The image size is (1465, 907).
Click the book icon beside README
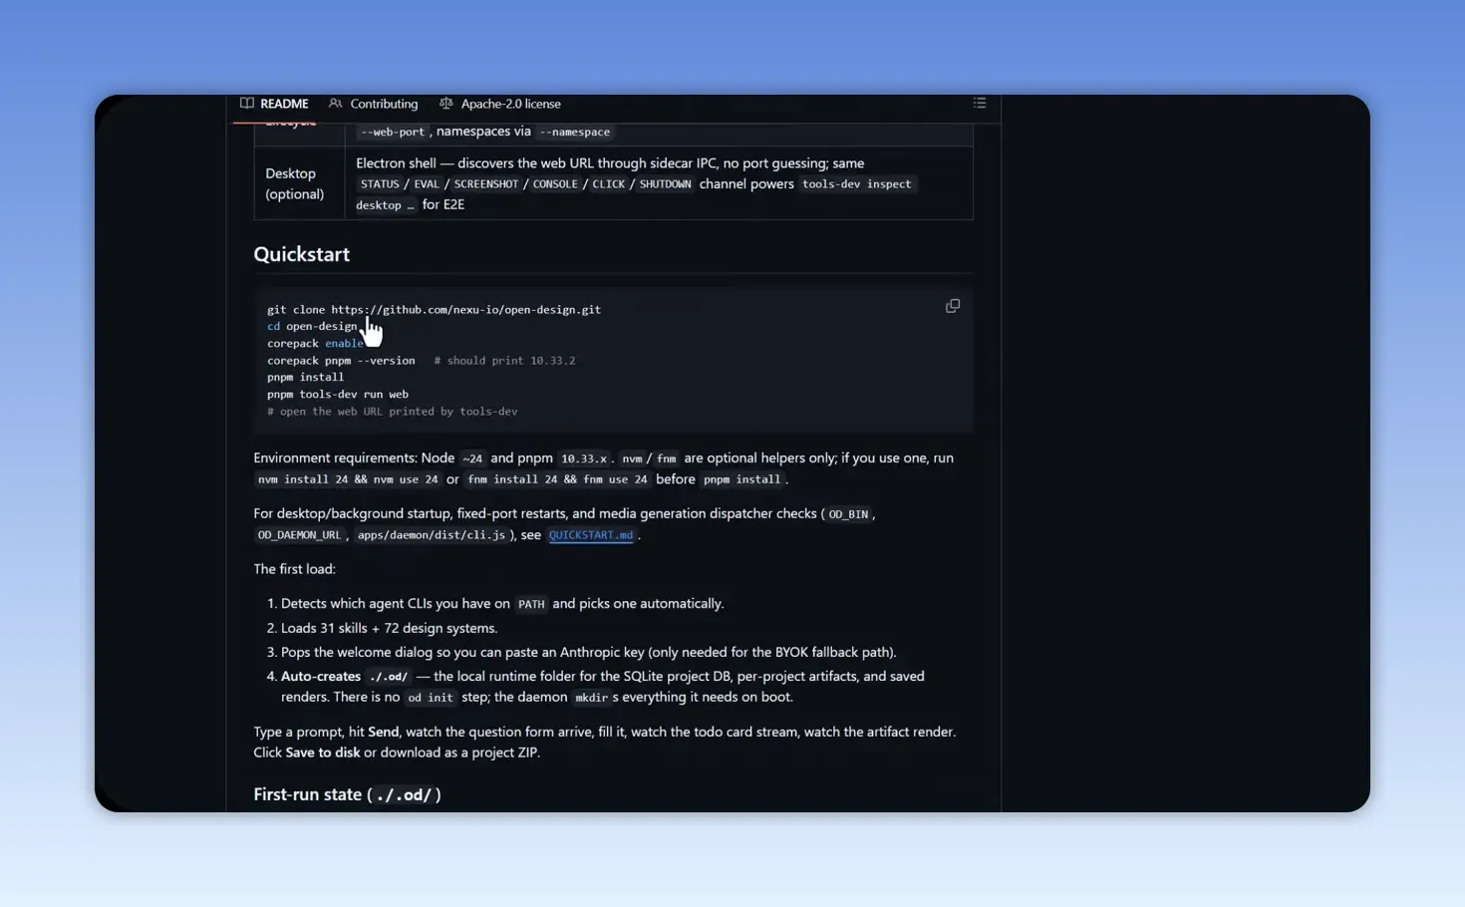pos(247,104)
